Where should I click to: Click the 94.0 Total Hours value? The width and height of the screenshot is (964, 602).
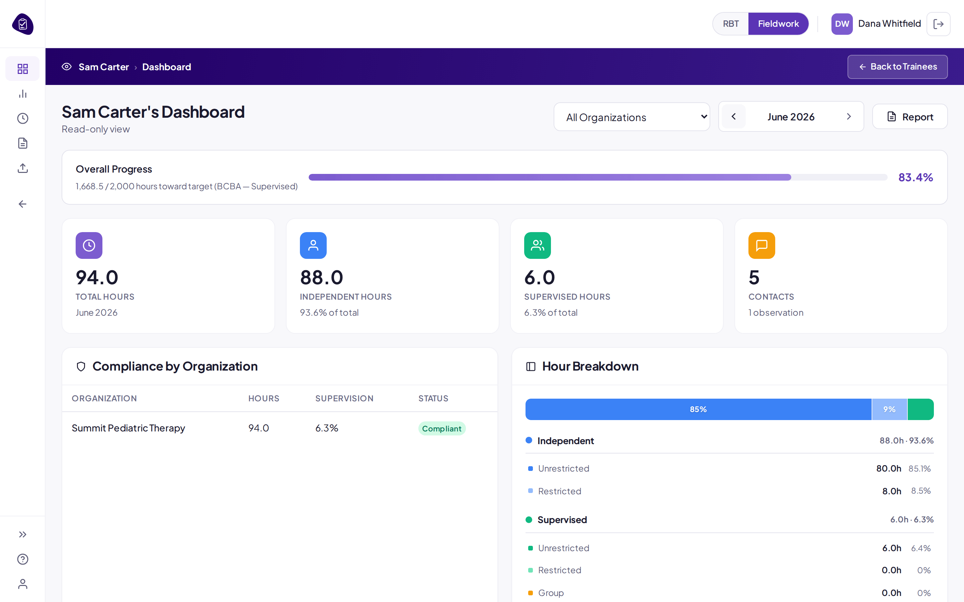click(x=97, y=278)
